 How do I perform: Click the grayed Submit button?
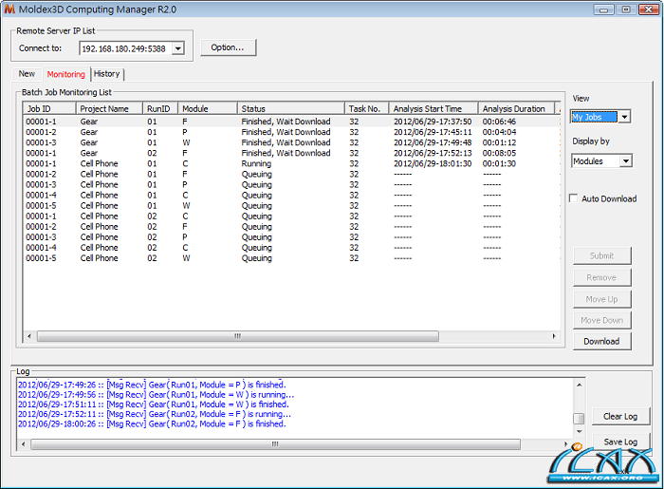pos(601,255)
